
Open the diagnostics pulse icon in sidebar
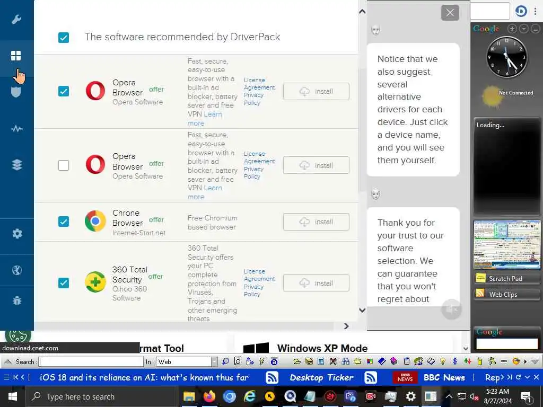[x=16, y=129]
